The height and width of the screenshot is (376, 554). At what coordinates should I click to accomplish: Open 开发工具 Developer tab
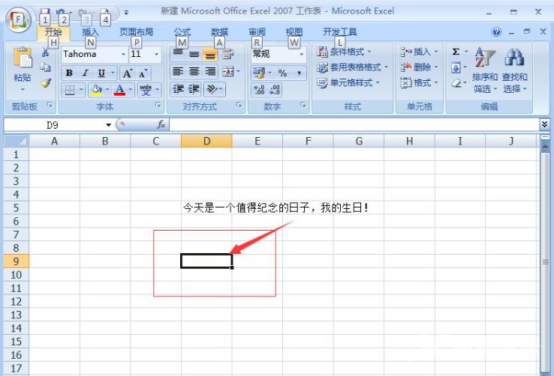[x=340, y=32]
